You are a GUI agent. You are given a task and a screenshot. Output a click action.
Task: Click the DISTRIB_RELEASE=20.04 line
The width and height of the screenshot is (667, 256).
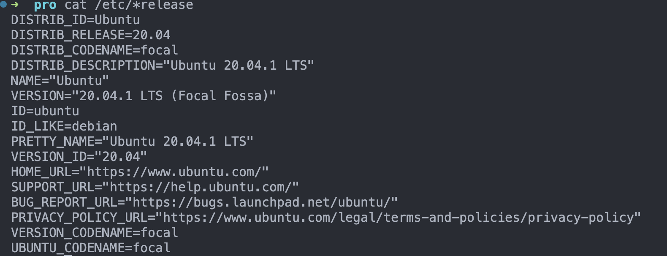91,35
